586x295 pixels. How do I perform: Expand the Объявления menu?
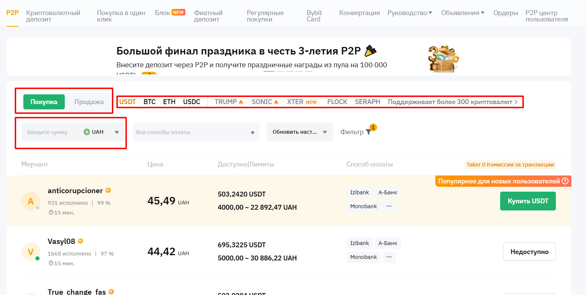(x=463, y=13)
